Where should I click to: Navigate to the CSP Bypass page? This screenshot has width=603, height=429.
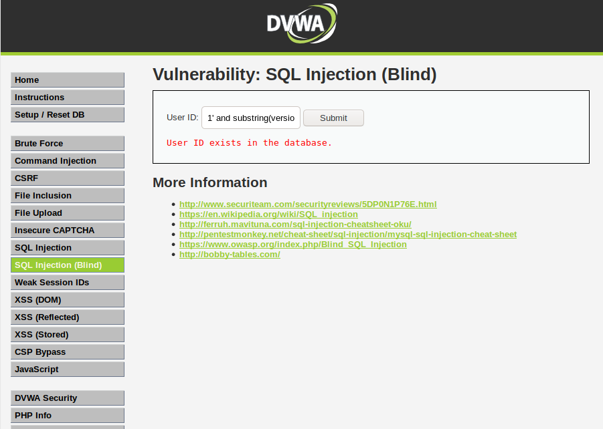coord(67,351)
